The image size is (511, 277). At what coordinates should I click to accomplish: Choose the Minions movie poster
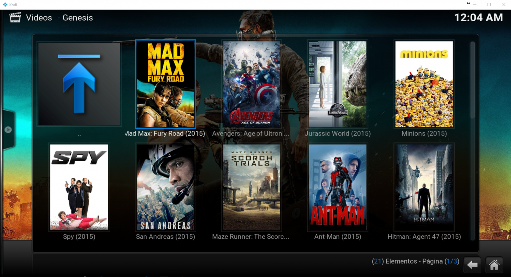[424, 84]
